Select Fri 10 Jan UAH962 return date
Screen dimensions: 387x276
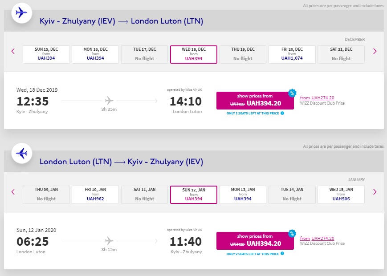pyautogui.click(x=95, y=195)
